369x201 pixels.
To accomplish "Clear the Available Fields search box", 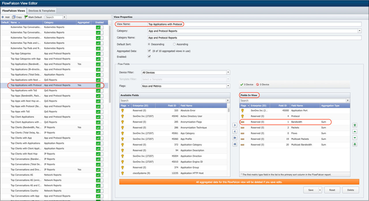I will [228, 101].
